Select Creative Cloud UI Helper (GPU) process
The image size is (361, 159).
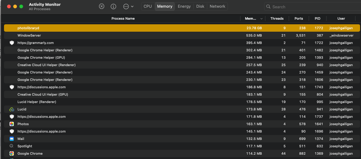(43, 95)
